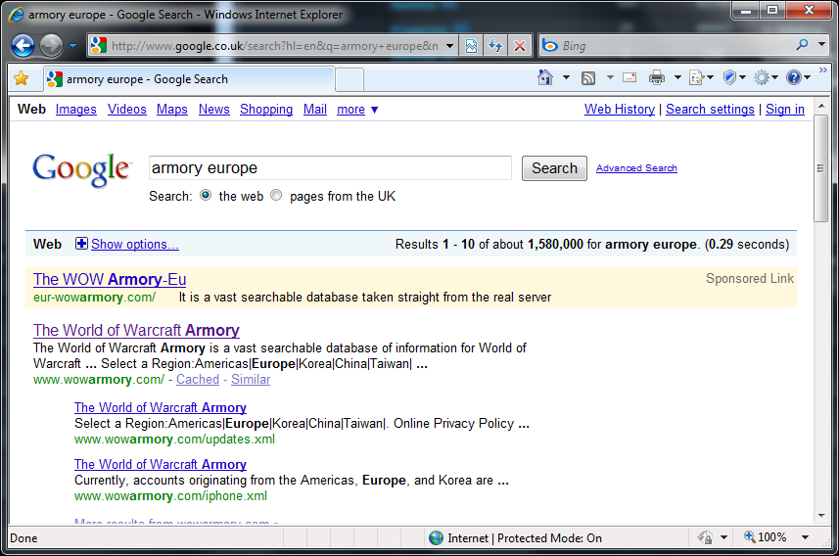Click the Home toolbar icon
The width and height of the screenshot is (839, 556).
click(x=544, y=77)
